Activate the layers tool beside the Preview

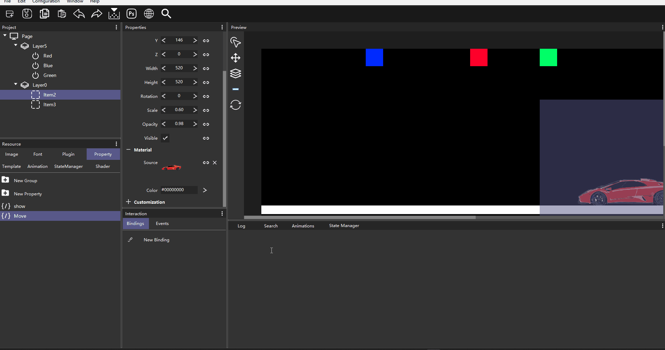point(236,73)
